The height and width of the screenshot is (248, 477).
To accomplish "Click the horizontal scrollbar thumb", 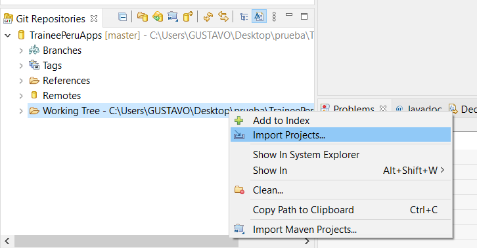I will pyautogui.click(x=127, y=241).
